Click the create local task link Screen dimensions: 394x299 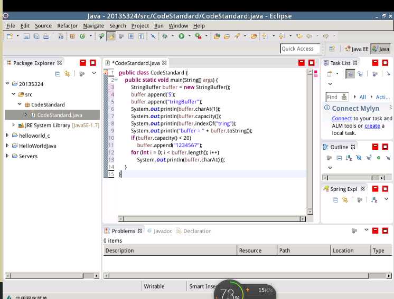372,126
